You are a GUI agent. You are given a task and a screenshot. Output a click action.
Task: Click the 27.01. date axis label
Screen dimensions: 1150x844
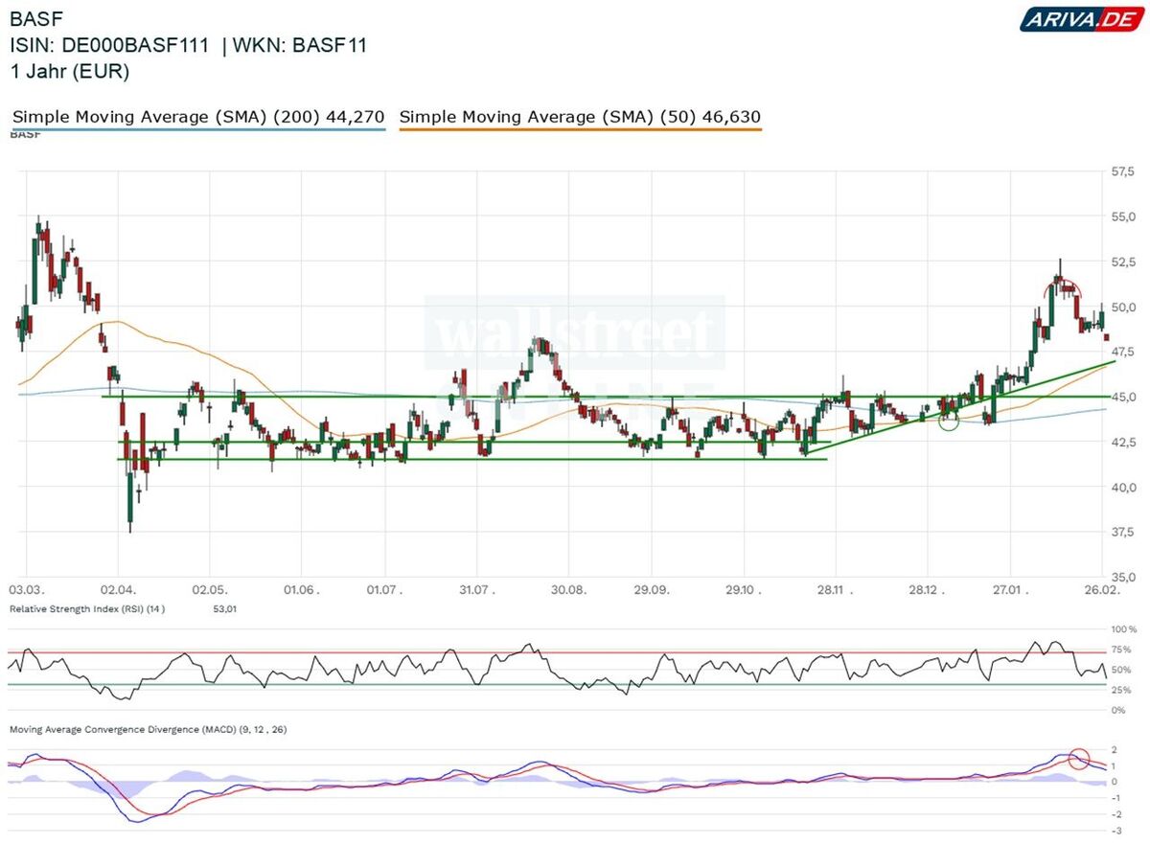tap(1011, 591)
